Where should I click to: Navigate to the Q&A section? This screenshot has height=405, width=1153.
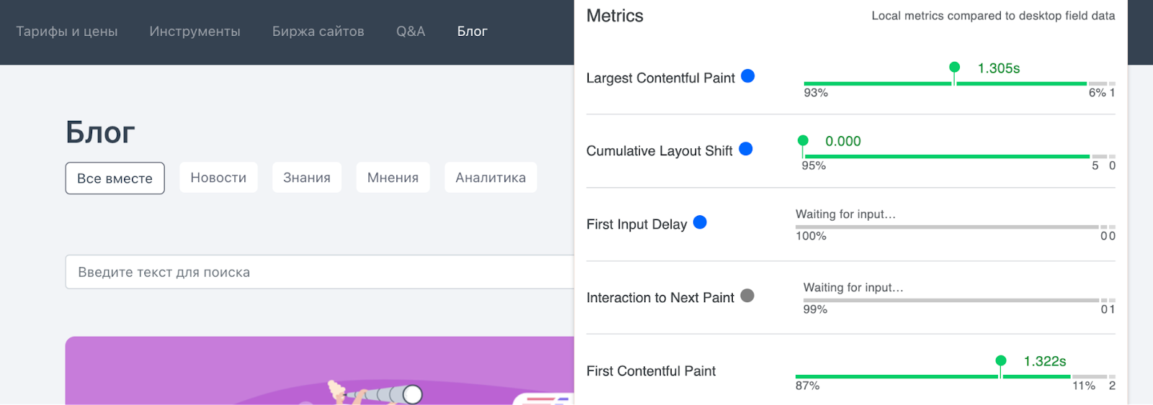pyautogui.click(x=411, y=32)
